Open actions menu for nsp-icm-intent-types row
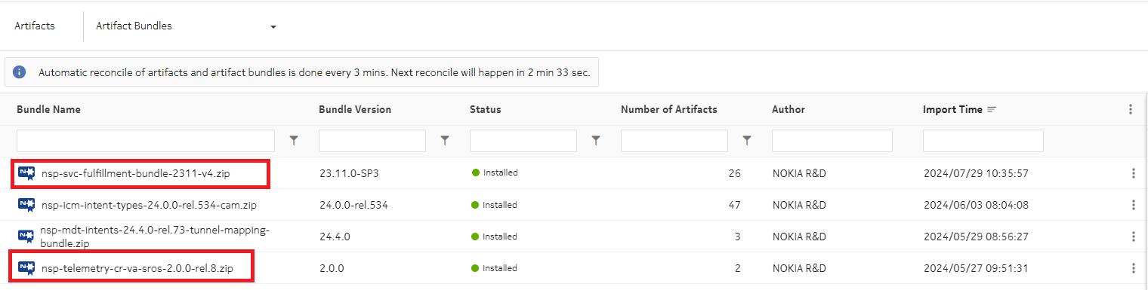 click(x=1134, y=205)
